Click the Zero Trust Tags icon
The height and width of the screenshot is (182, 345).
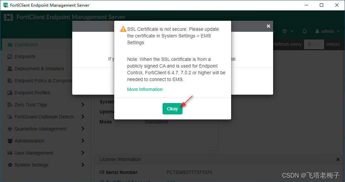tap(10, 105)
